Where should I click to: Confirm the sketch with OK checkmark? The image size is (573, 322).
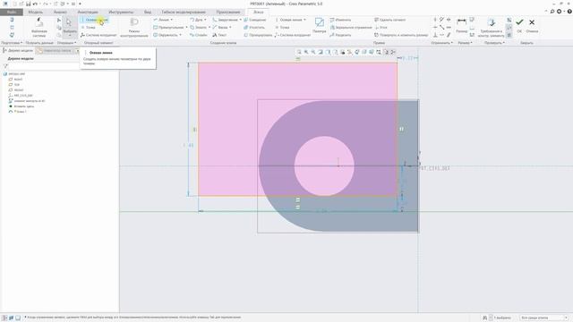click(x=519, y=25)
